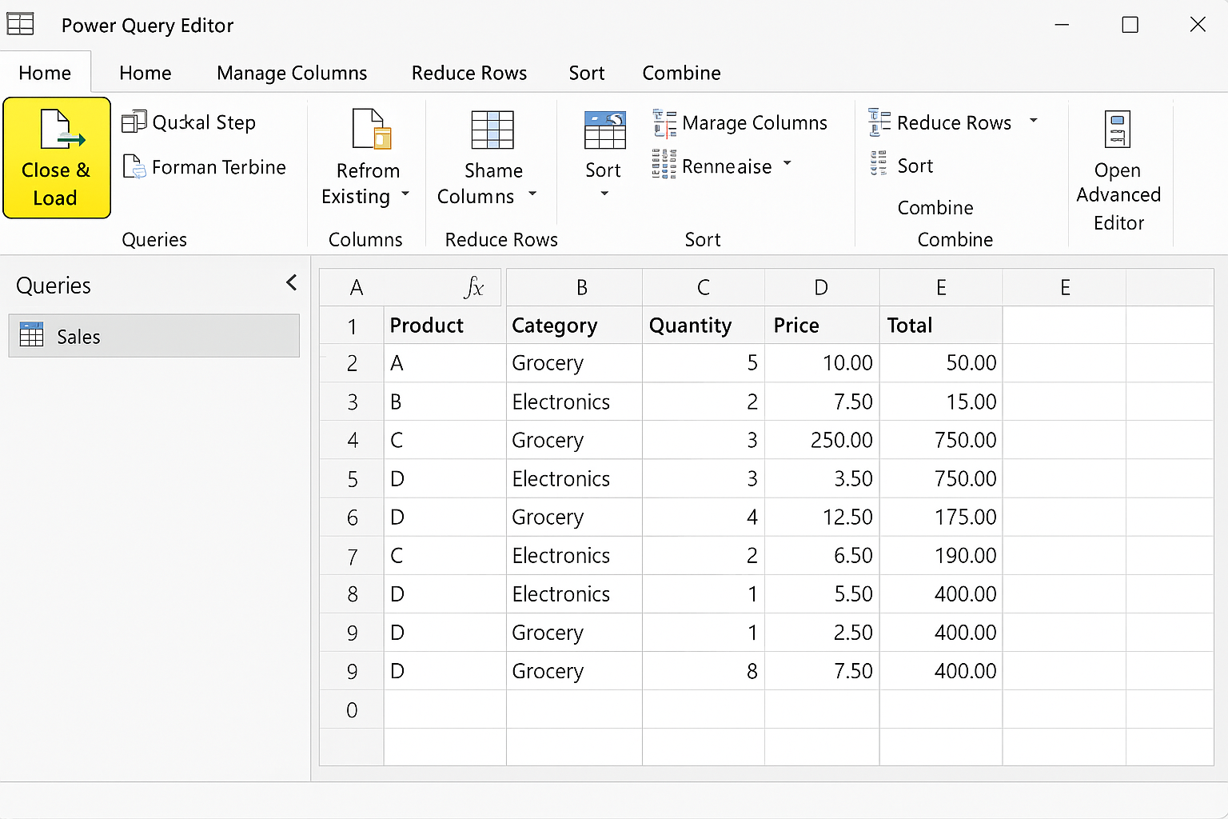Click the Category header cell

pos(574,326)
